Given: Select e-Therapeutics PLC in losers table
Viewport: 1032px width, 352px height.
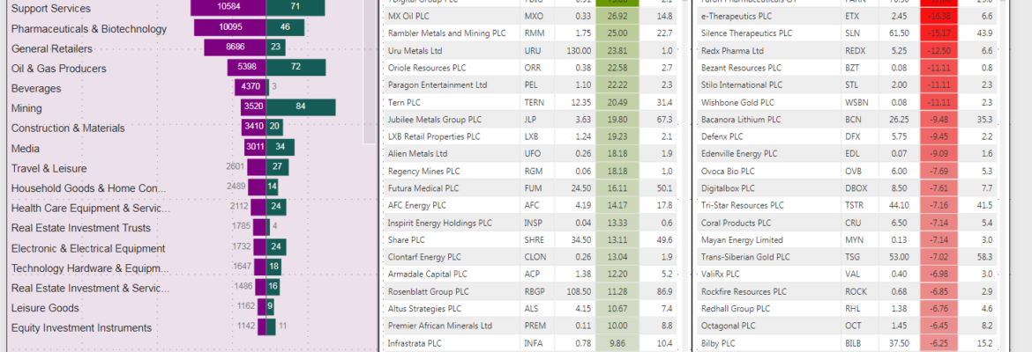Looking at the screenshot, I should point(737,16).
